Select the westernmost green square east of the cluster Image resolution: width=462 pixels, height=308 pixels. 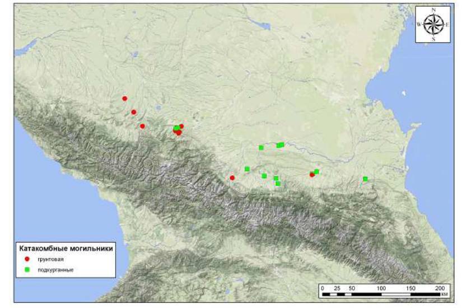point(247,169)
